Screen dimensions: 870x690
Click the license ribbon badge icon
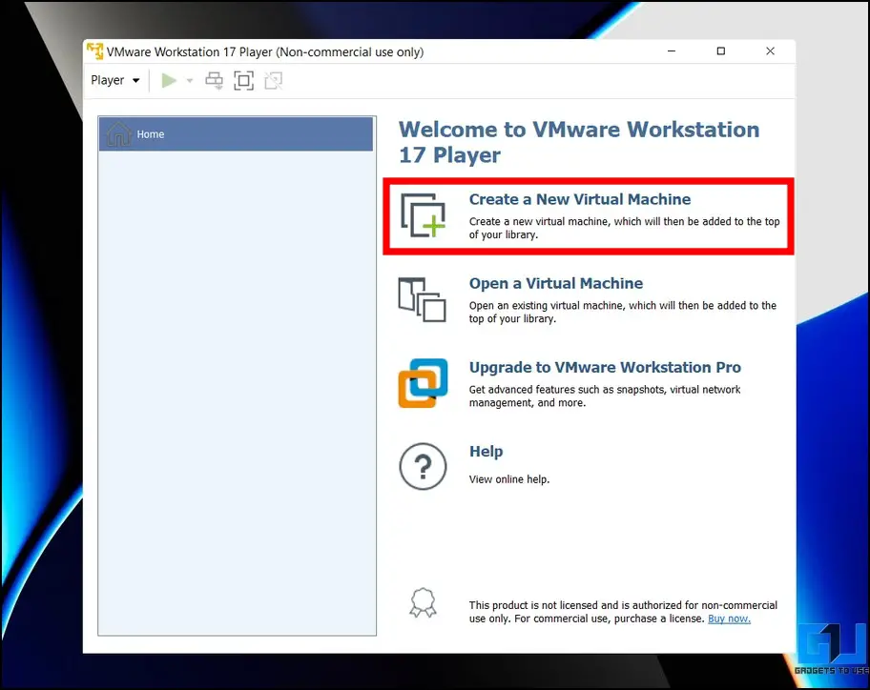423,602
